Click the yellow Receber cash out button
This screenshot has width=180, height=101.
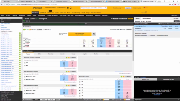pyautogui.click(x=80, y=34)
